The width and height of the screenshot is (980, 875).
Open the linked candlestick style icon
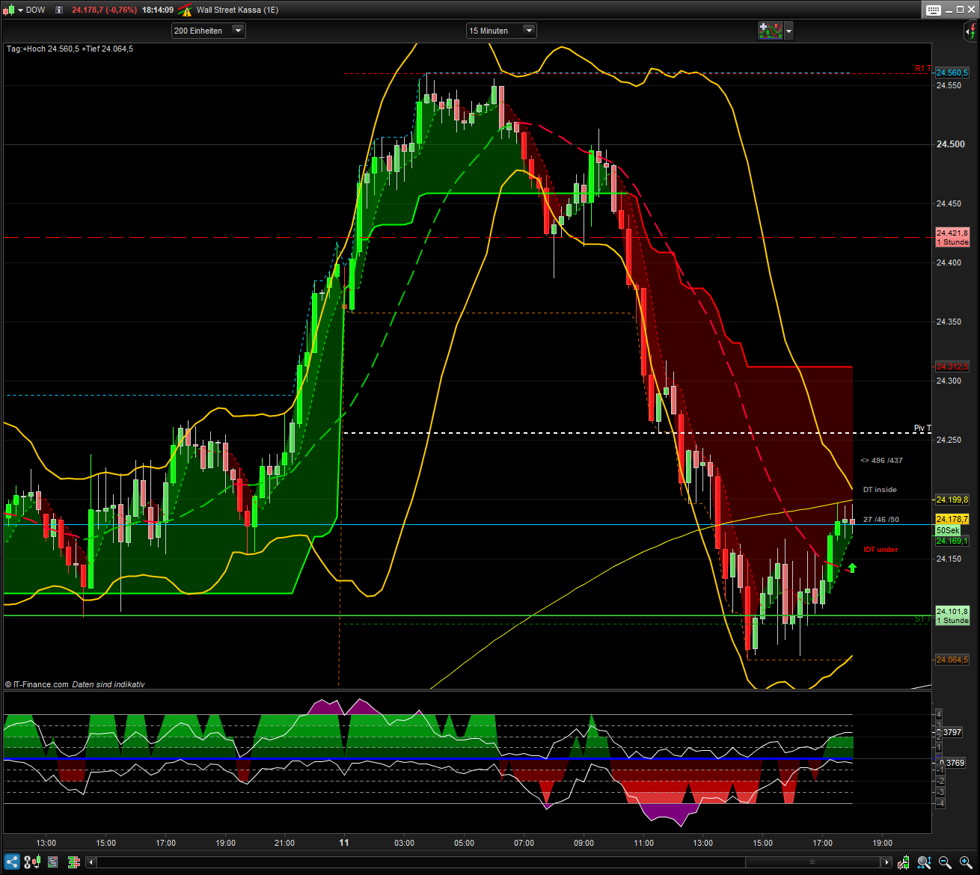click(32, 862)
